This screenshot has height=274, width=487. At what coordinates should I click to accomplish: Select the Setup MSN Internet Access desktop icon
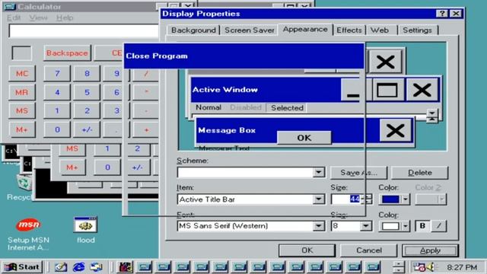[28, 234]
